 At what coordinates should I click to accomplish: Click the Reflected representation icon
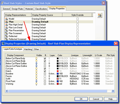pos(6,36)
